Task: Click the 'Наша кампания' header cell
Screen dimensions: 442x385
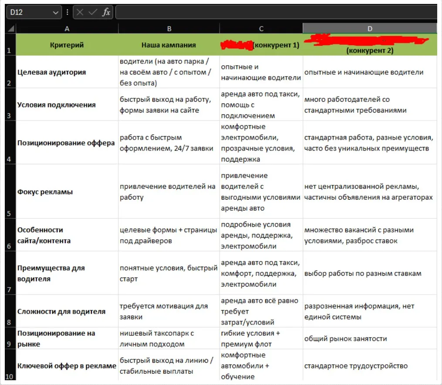Action: [x=169, y=44]
